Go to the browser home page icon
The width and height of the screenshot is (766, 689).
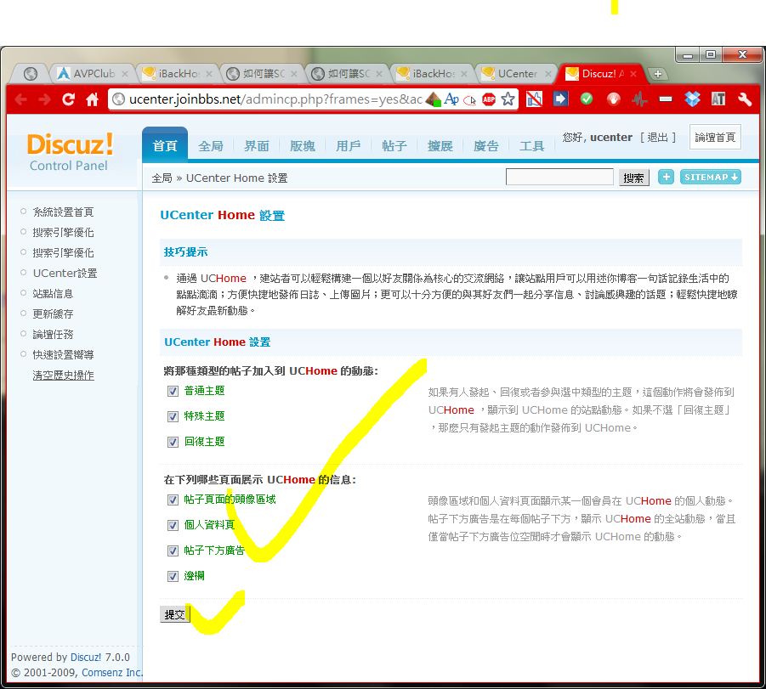(x=93, y=99)
